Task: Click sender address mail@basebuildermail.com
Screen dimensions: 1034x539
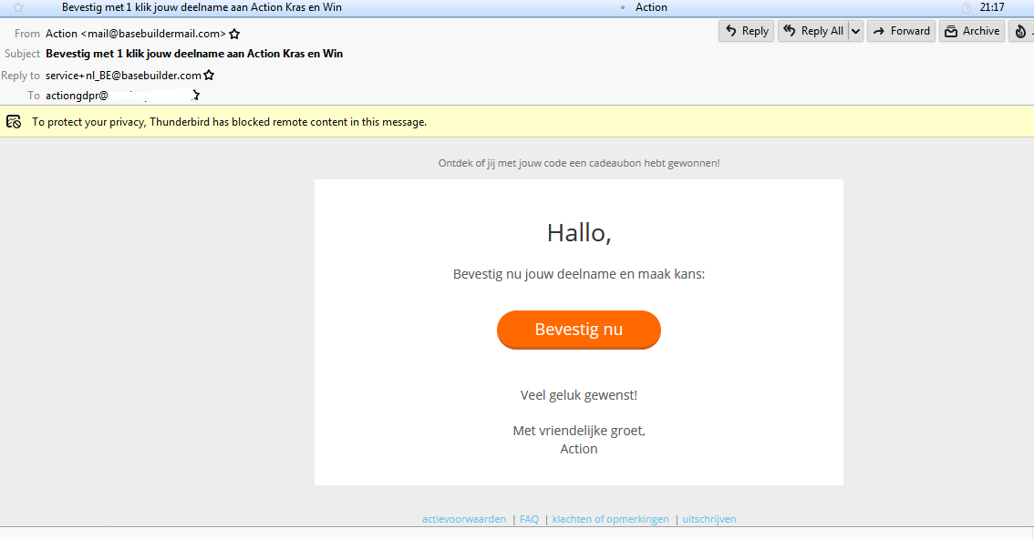Action: click(x=135, y=34)
